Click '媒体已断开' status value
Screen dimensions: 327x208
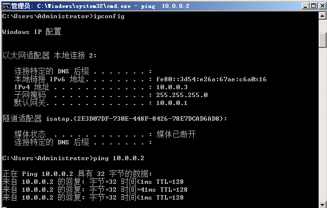pyautogui.click(x=176, y=135)
